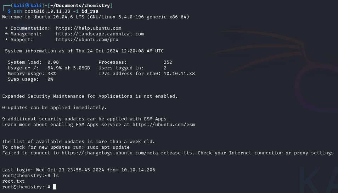Click the Processes count 252
Image resolution: width=338 pixels, height=193 pixels.
coord(168,62)
